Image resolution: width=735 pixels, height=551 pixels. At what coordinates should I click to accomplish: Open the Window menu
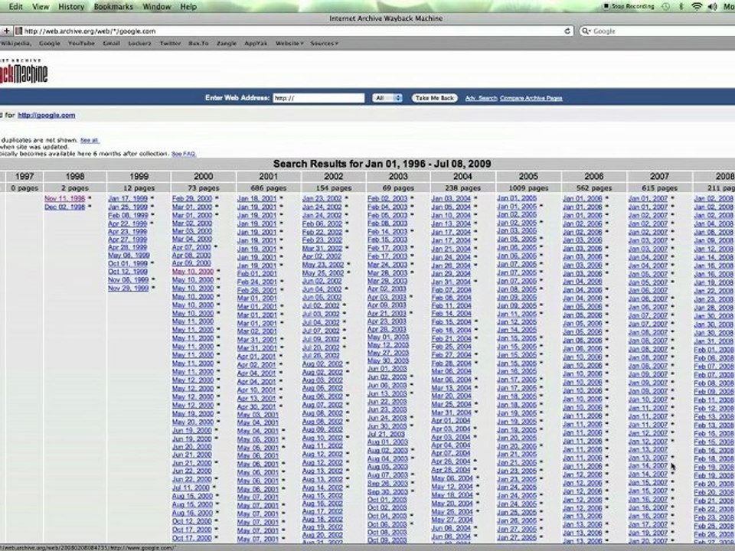[x=156, y=7]
